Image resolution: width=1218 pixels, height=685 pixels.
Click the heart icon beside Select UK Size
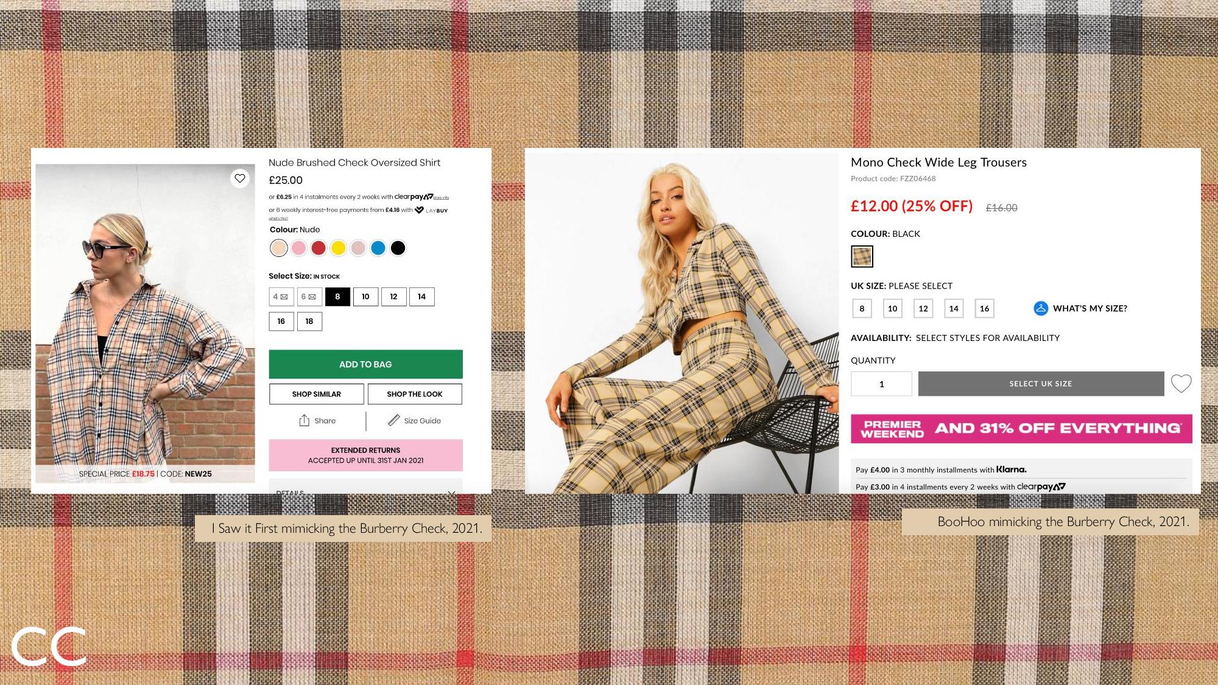[1181, 384]
